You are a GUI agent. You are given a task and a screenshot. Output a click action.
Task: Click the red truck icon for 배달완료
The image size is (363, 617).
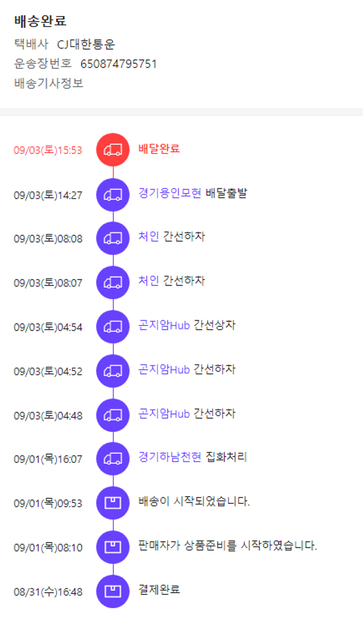point(113,150)
